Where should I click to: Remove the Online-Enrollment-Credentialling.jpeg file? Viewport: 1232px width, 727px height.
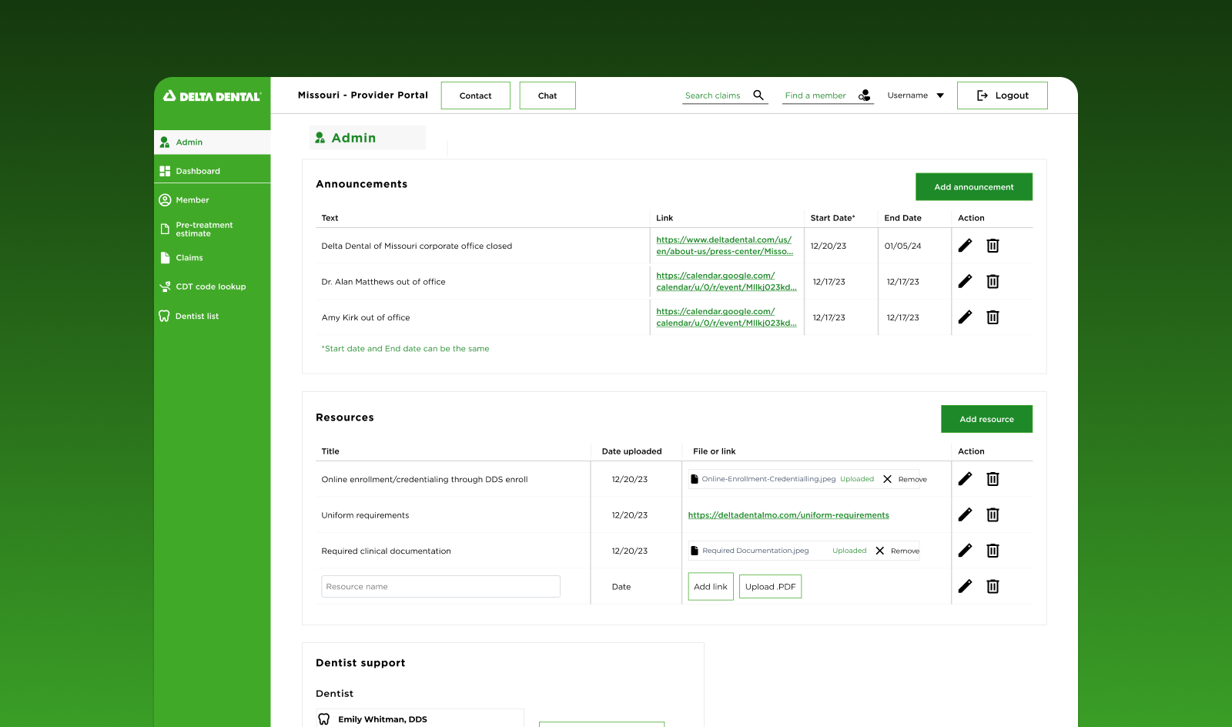pyautogui.click(x=904, y=479)
